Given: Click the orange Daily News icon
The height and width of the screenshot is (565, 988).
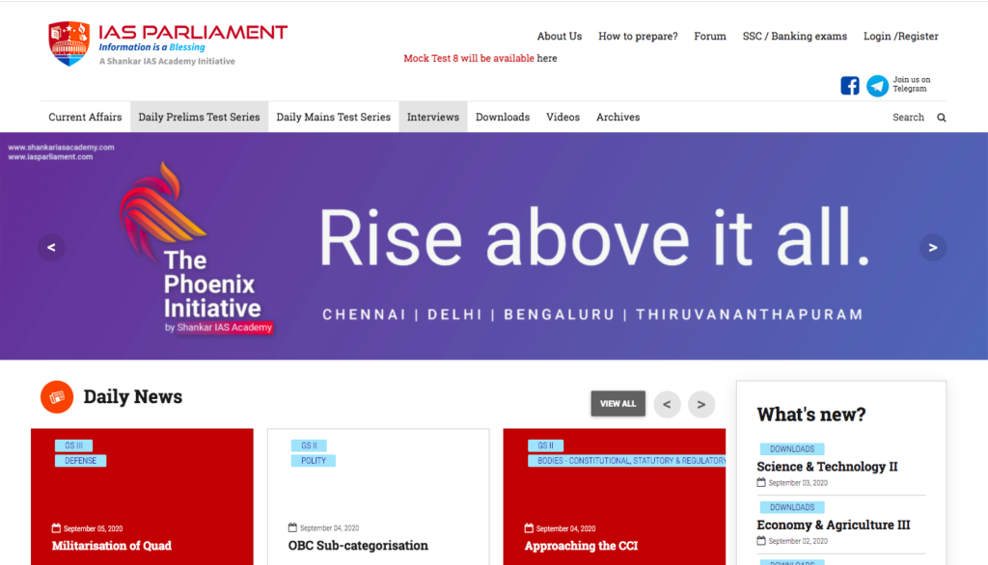Looking at the screenshot, I should coord(57,397).
